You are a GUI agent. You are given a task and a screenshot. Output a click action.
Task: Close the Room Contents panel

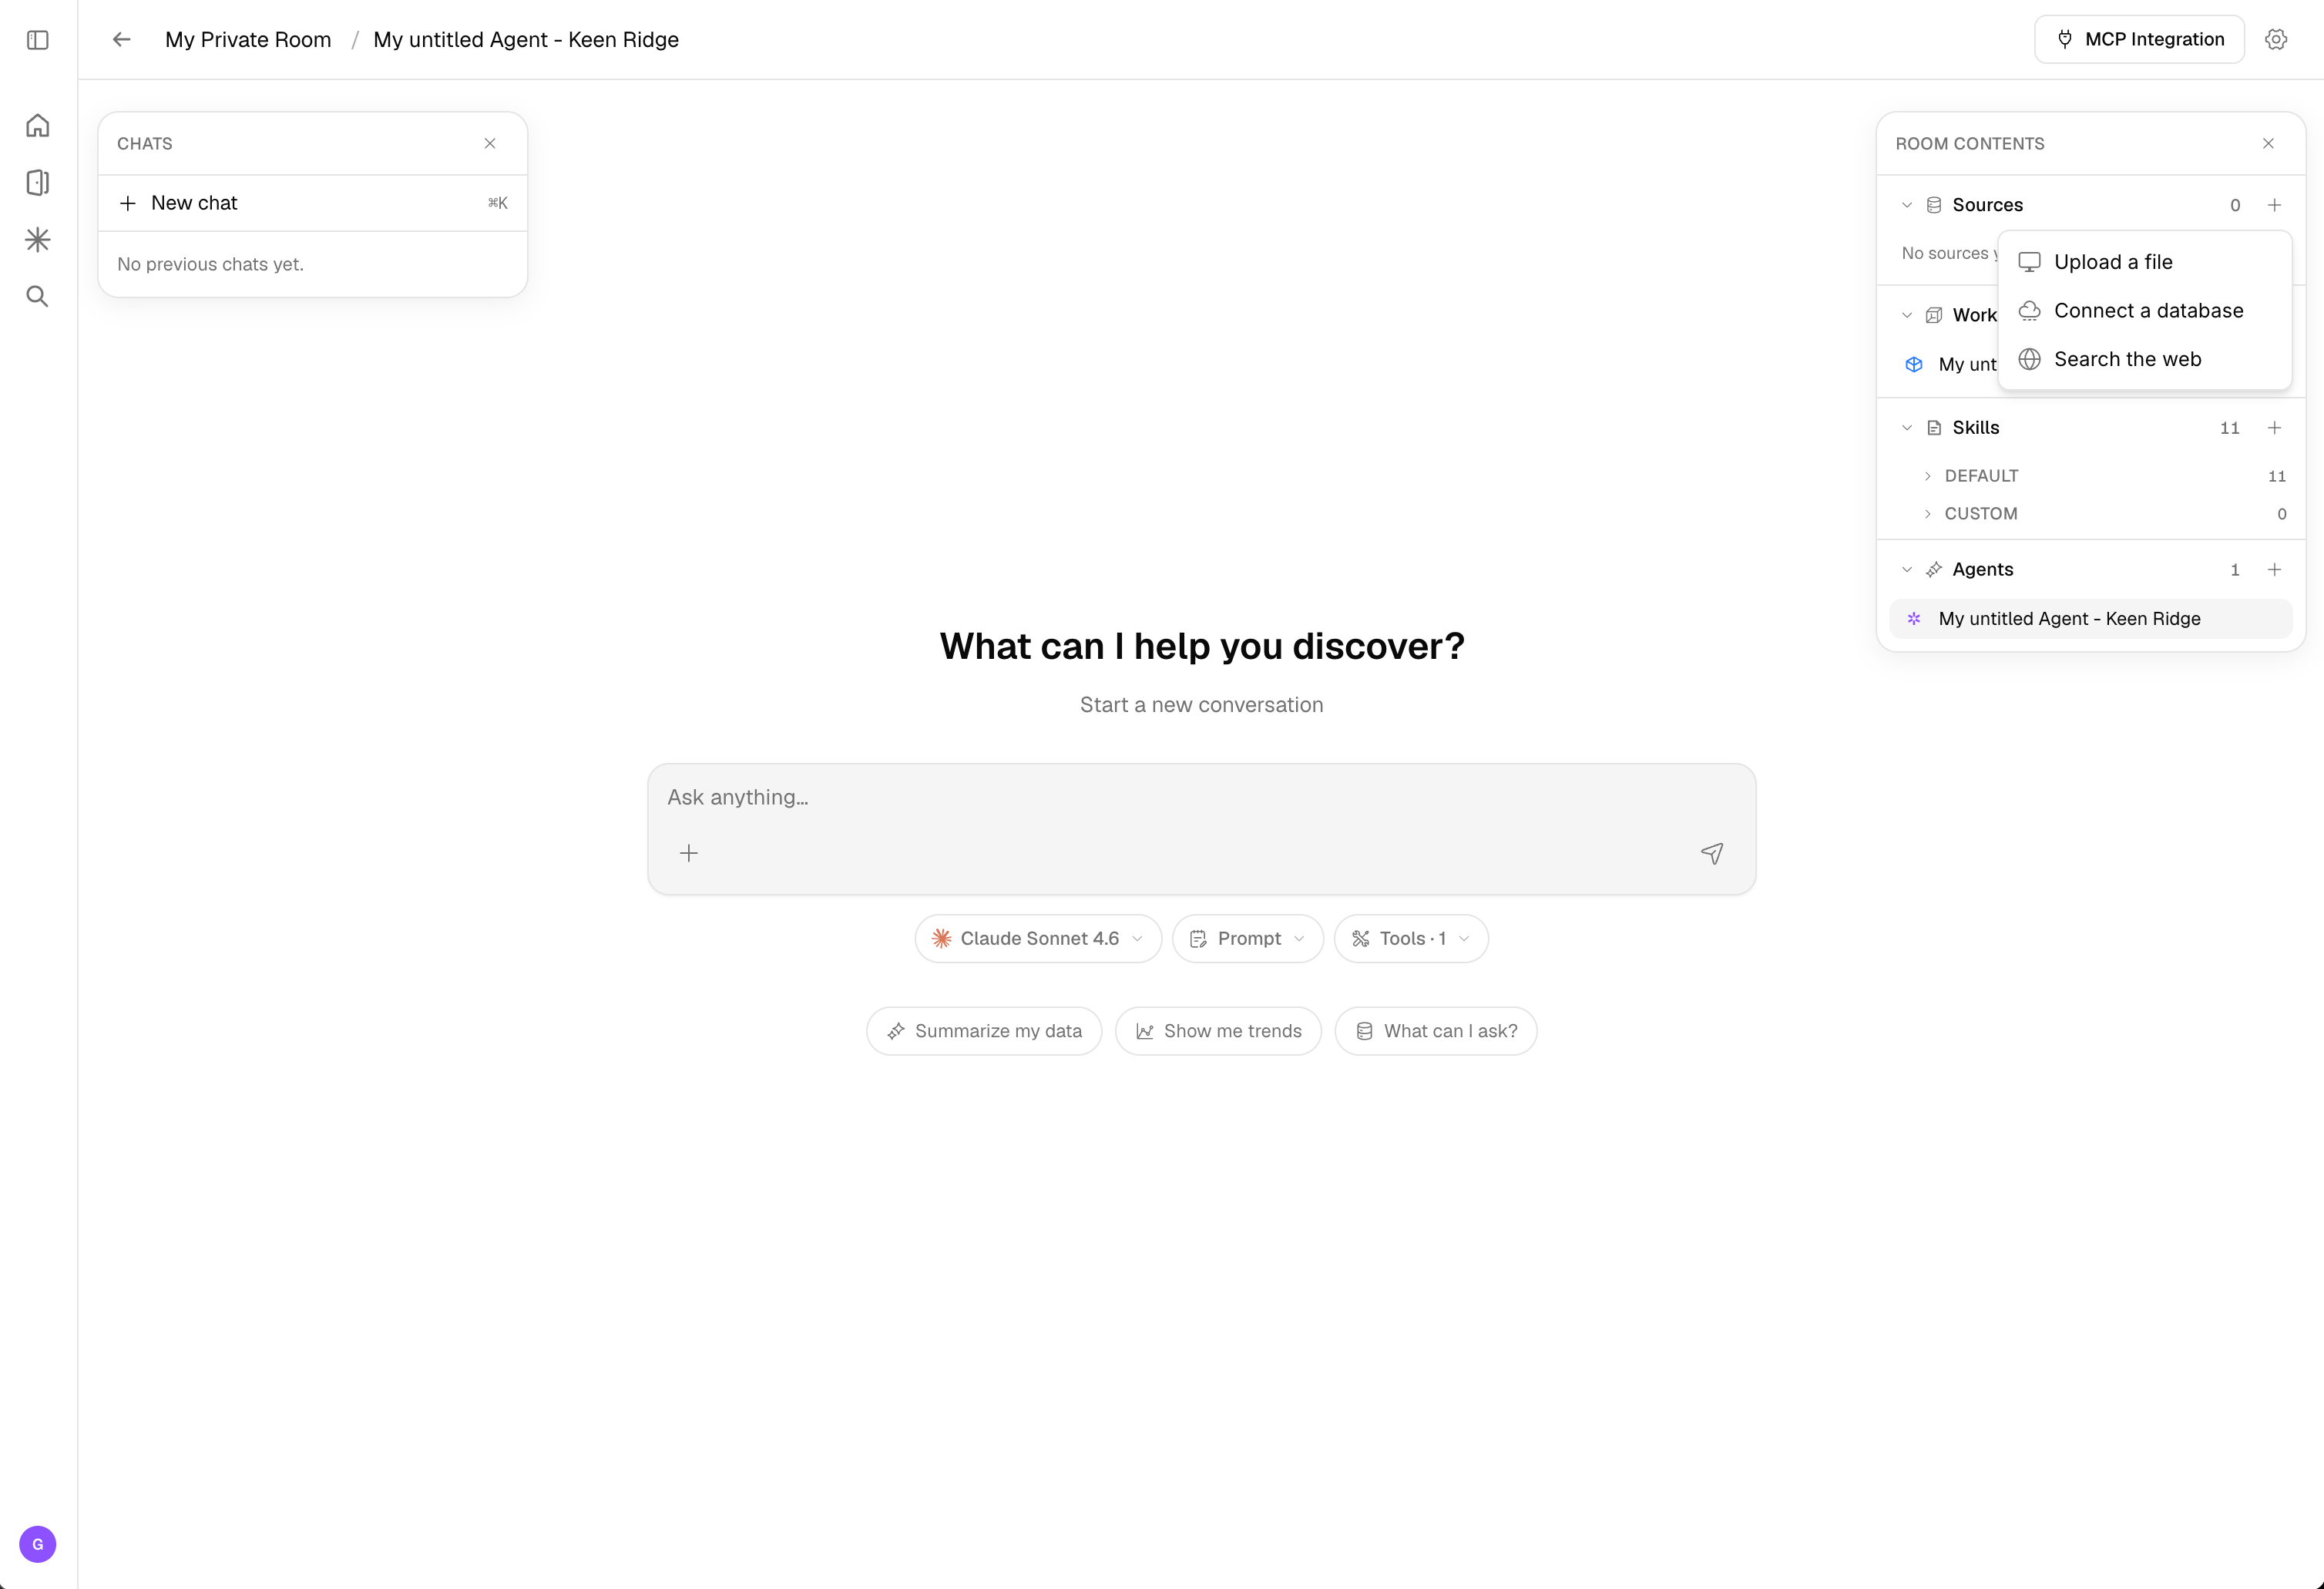click(x=2268, y=143)
